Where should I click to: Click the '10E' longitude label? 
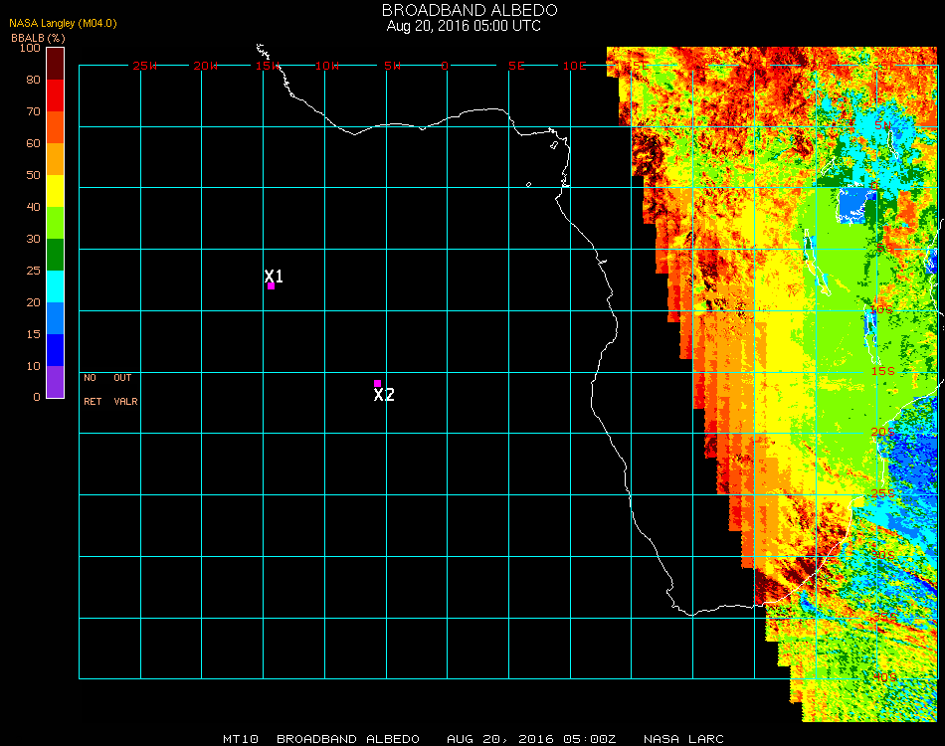[574, 66]
